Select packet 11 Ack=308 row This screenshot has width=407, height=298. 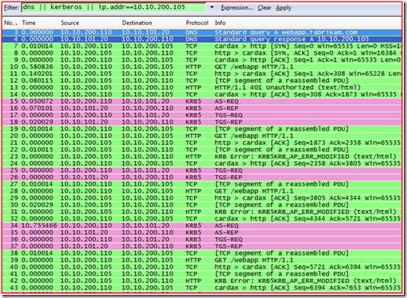click(202, 74)
